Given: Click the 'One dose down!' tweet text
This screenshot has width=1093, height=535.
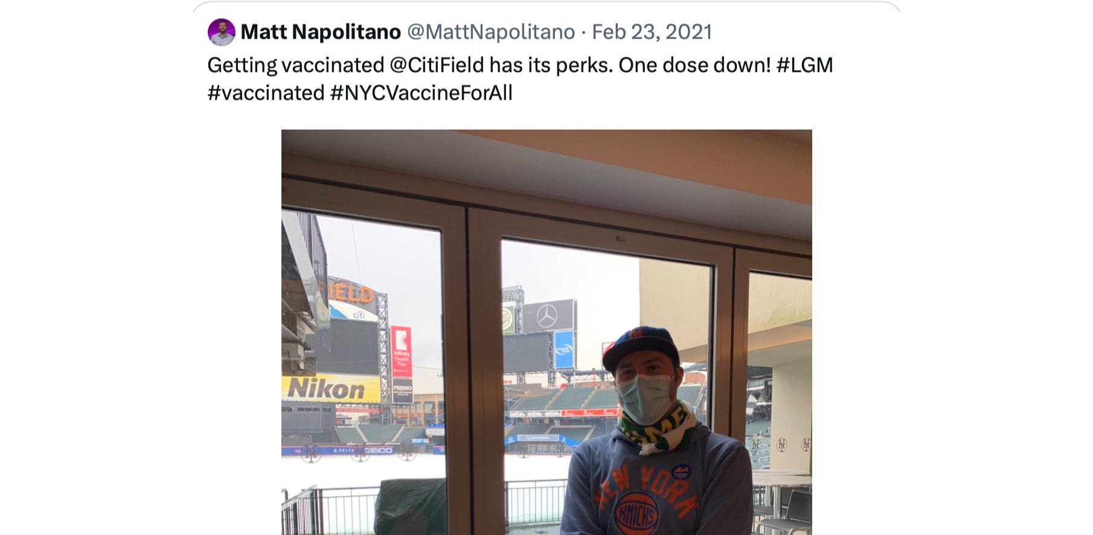Looking at the screenshot, I should (694, 65).
